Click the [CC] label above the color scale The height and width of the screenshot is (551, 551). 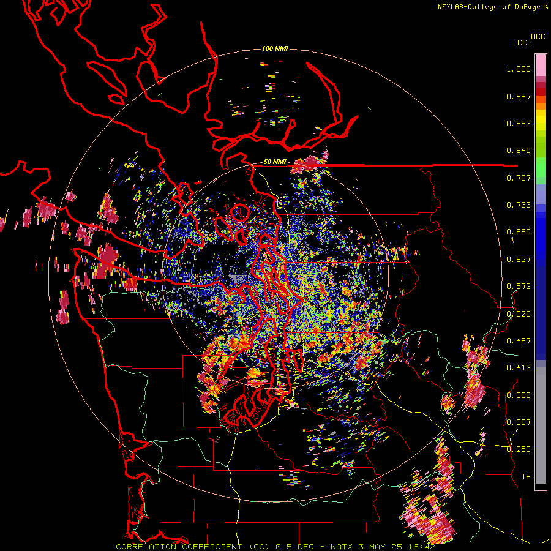coord(523,42)
